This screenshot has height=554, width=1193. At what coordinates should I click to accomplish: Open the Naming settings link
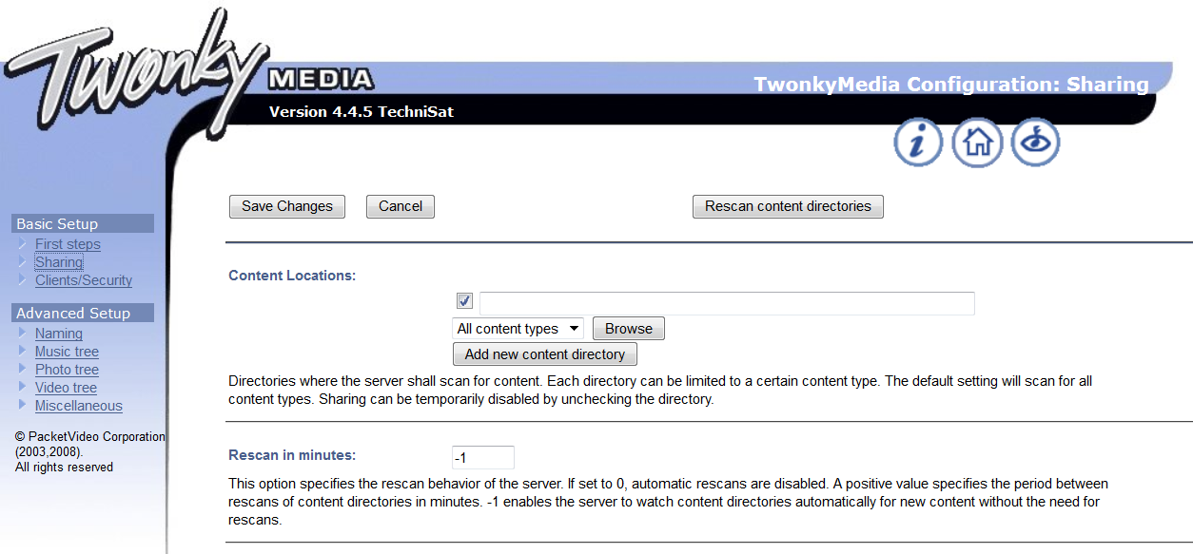[59, 334]
